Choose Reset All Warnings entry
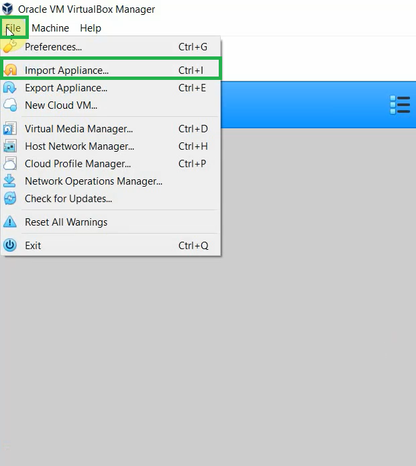 point(111,222)
